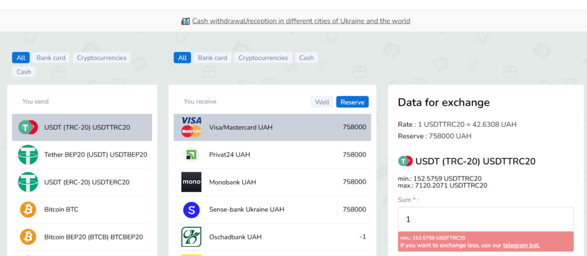Select USDT (TRC-20) USDTTRC20 to send
The height and width of the screenshot is (256, 587).
coord(82,127)
